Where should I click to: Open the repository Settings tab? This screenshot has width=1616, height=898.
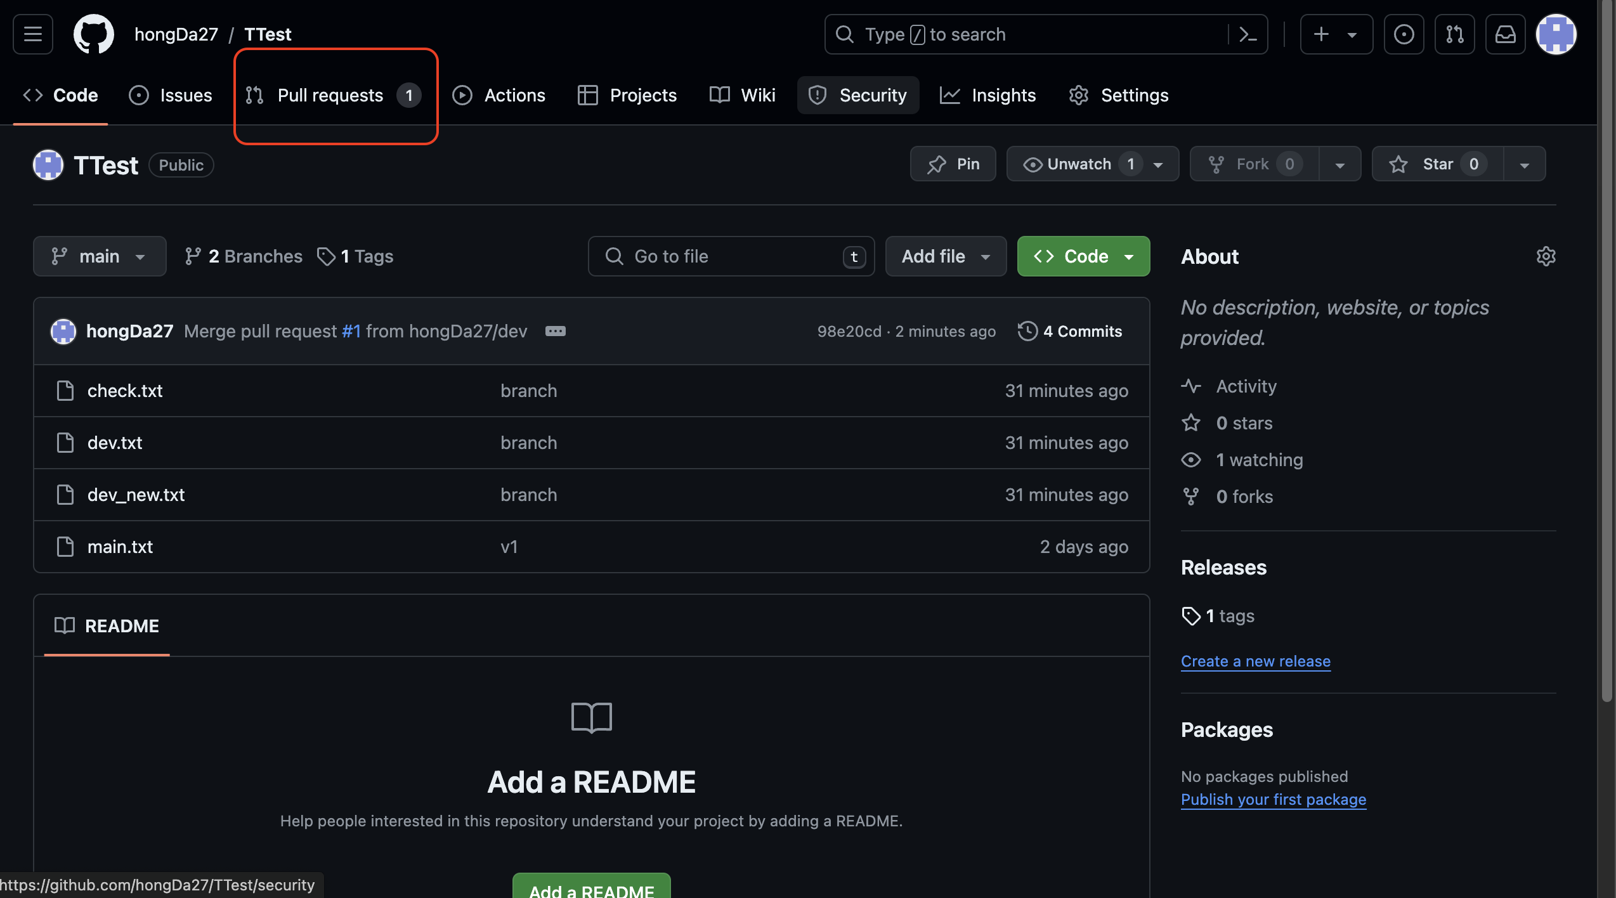coord(1119,95)
